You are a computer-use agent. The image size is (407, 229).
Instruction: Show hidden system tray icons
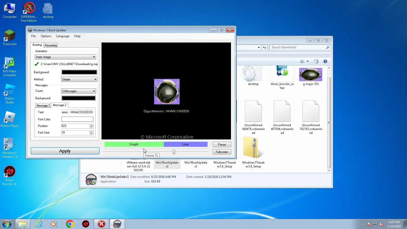[363, 224]
